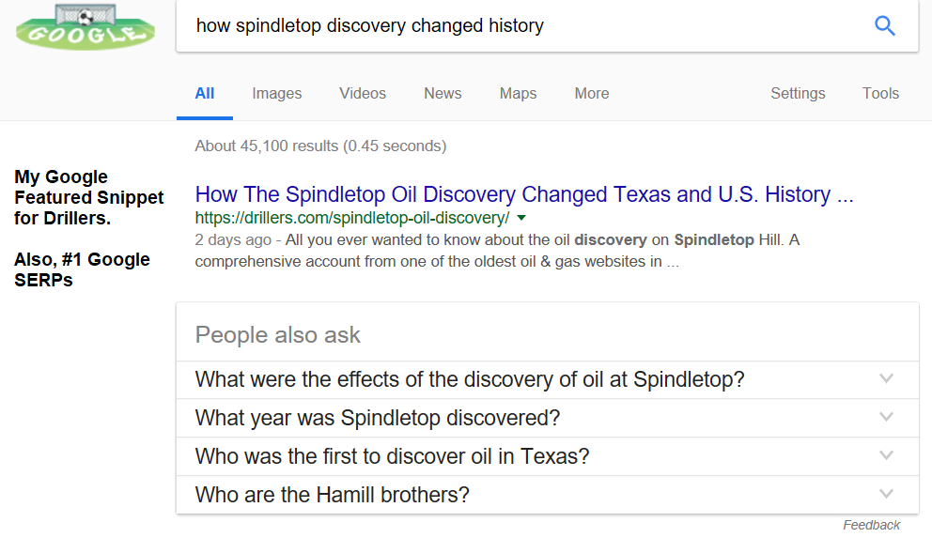This screenshot has width=932, height=553.
Task: Select the News tab
Action: click(443, 93)
